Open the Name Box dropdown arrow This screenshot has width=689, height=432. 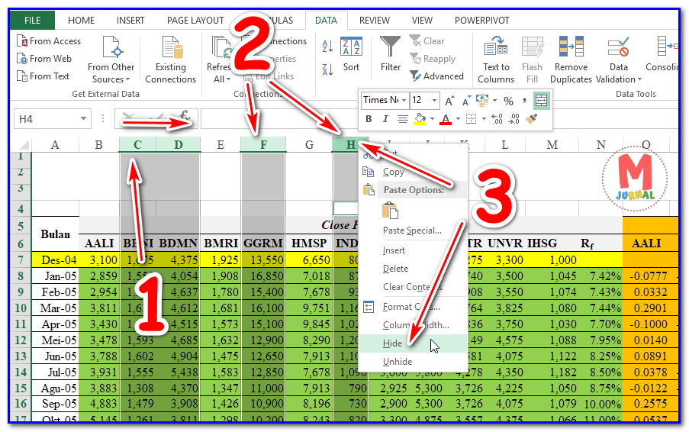coord(83,118)
